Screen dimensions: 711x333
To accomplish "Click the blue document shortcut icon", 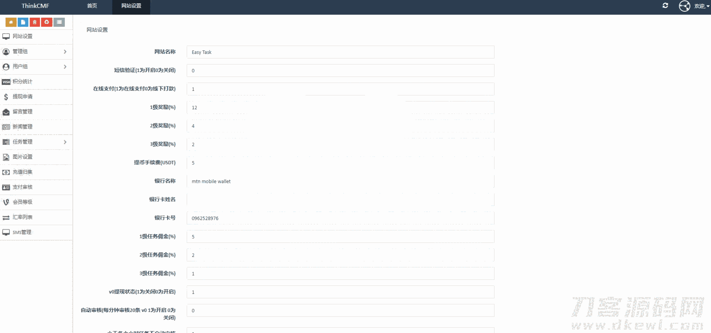I will (x=23, y=22).
